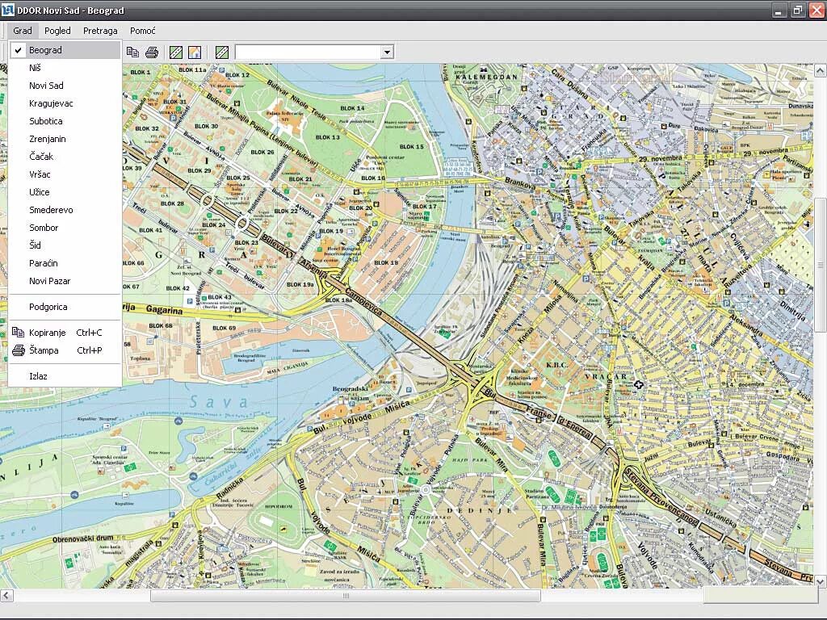Click the HIPODROM label on the map
The image size is (827, 620).
279,506
